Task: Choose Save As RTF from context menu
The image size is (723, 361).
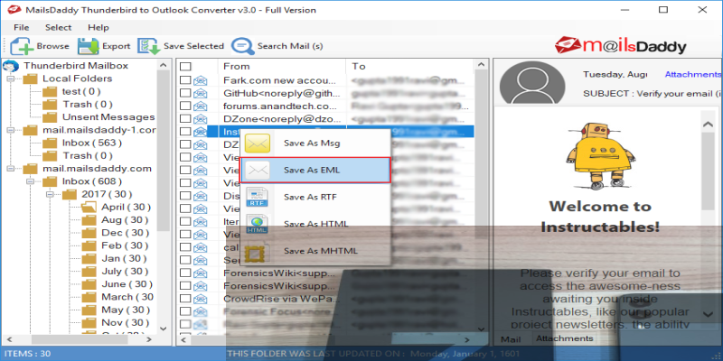Action: coord(315,197)
